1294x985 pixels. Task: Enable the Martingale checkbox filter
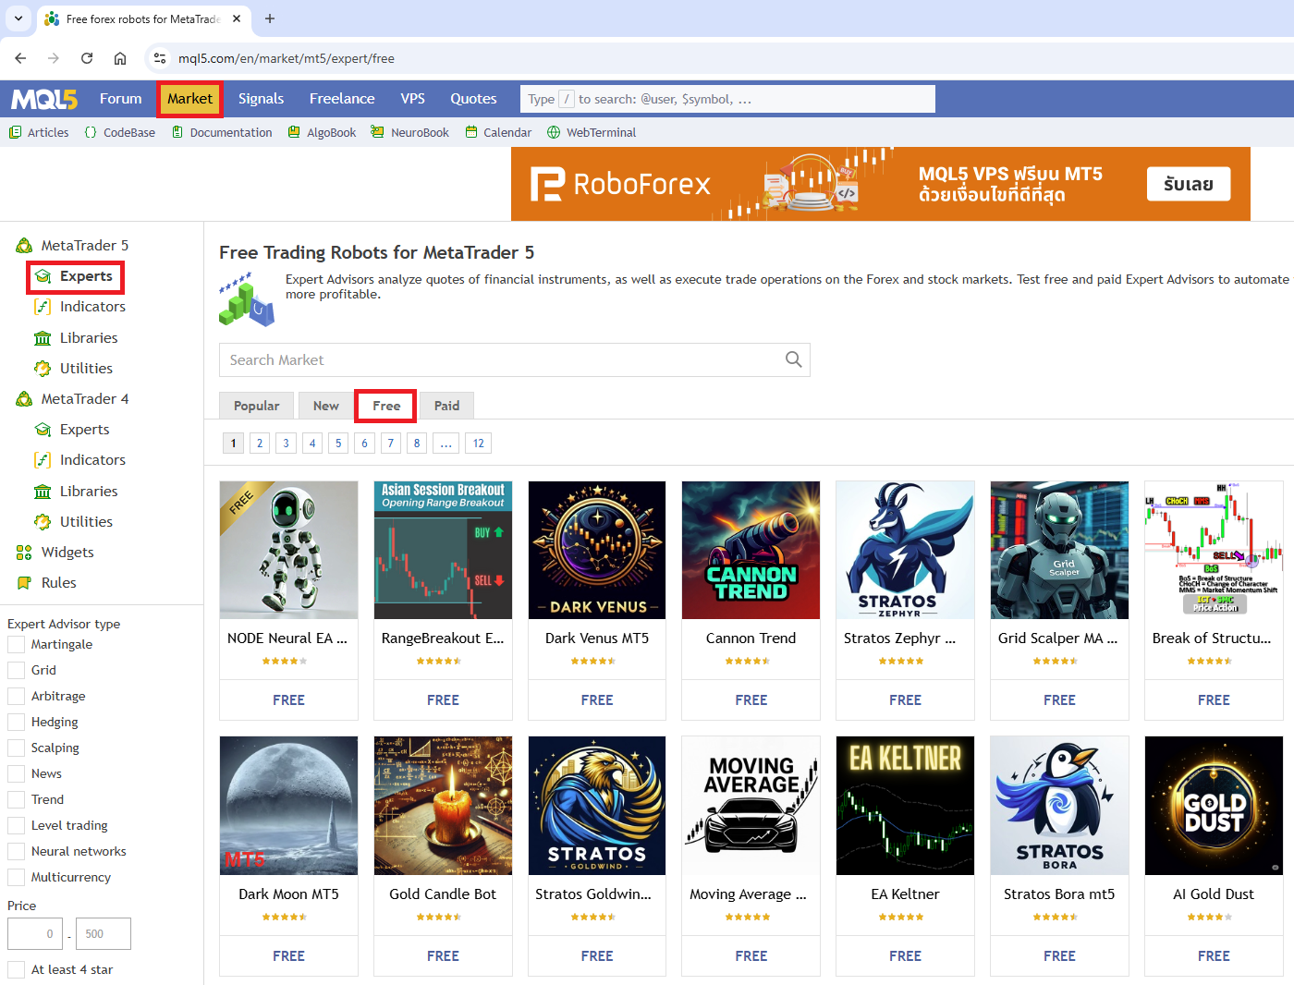coord(16,645)
